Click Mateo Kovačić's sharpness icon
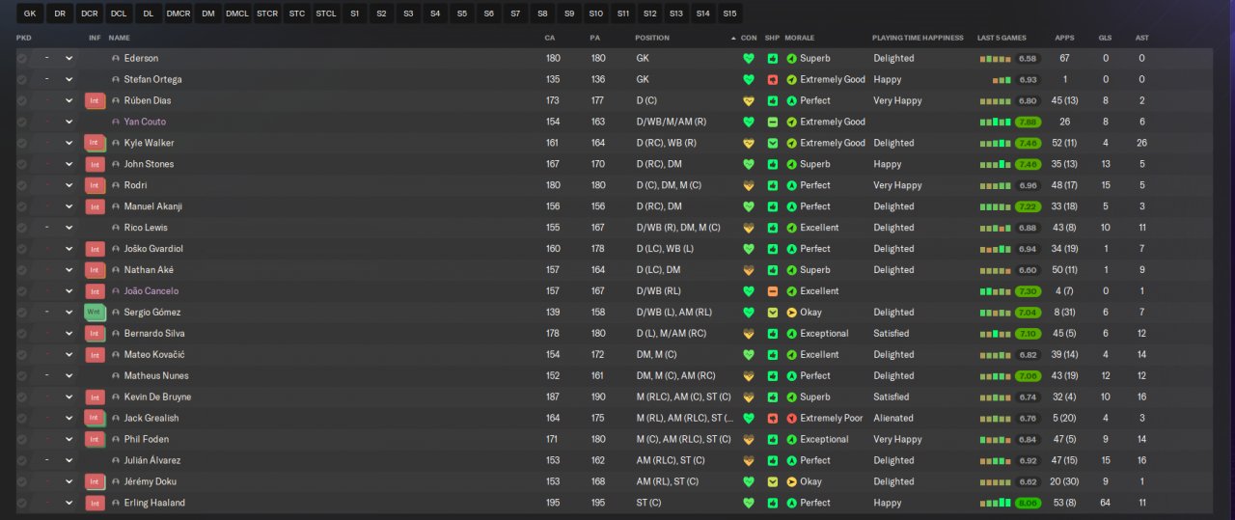Screen dimensions: 1235x520 [772, 355]
